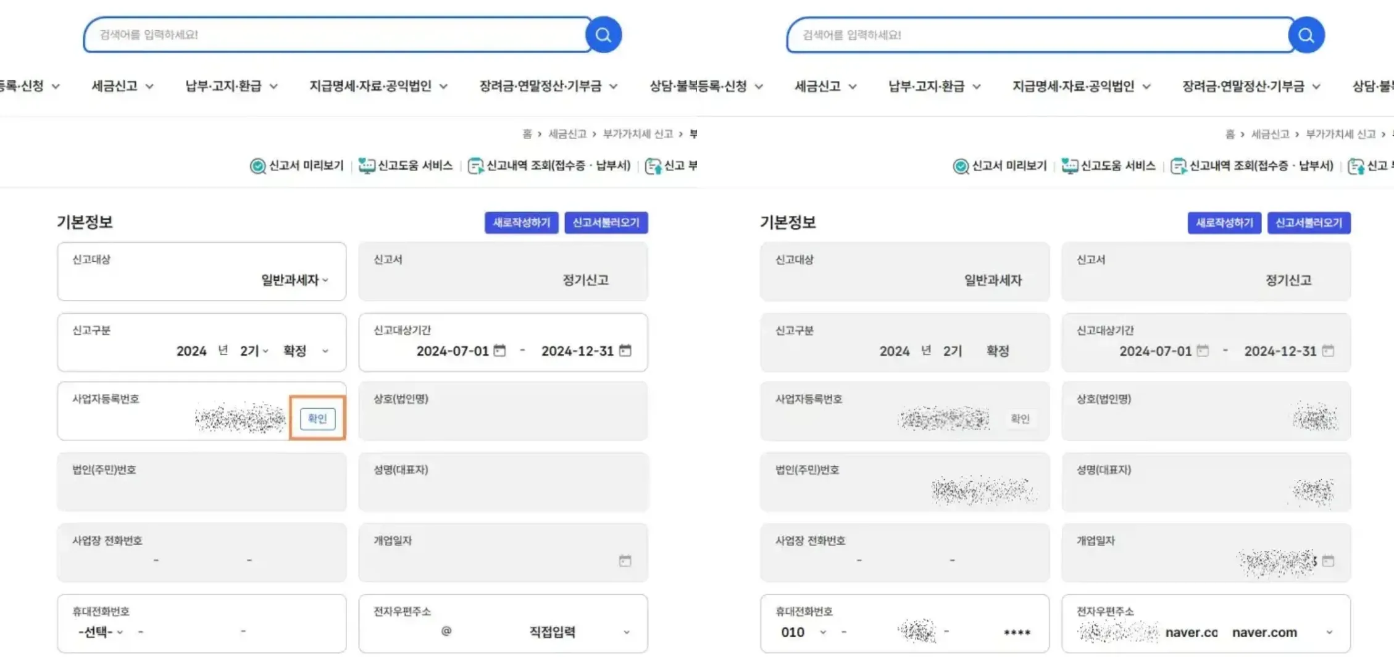Open the 2기 quarter selector dropdown
This screenshot has height=657, width=1394.
(x=265, y=351)
